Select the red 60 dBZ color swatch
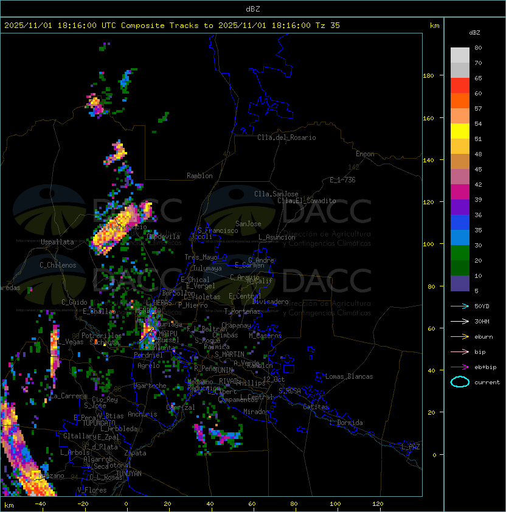Viewport: 506px width, 512px height. tap(460, 86)
